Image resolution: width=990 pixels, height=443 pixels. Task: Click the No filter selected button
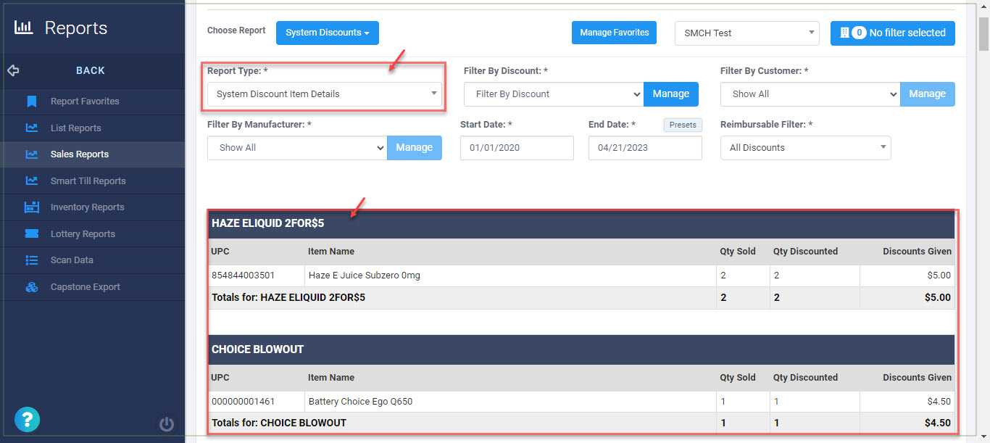(893, 33)
